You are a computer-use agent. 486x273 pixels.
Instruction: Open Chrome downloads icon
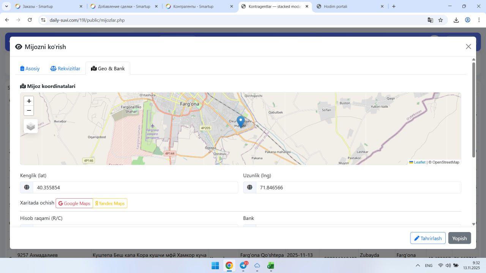tap(456, 20)
